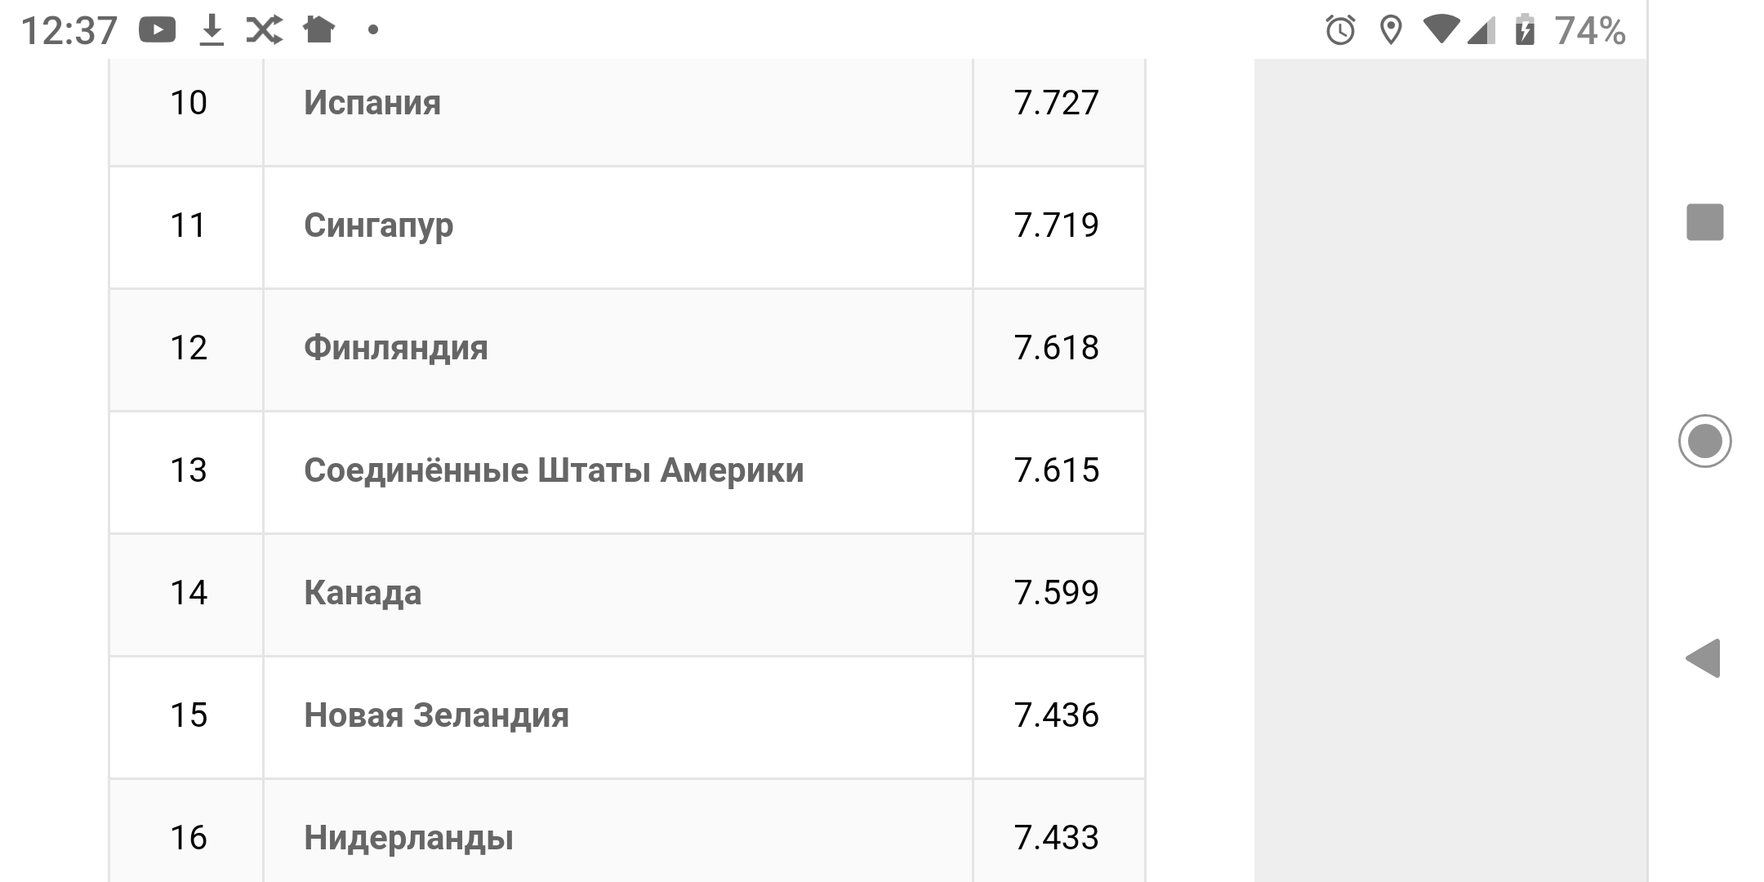Tap the battery charging icon at 74%
This screenshot has height=882, width=1764.
pyautogui.click(x=1525, y=30)
